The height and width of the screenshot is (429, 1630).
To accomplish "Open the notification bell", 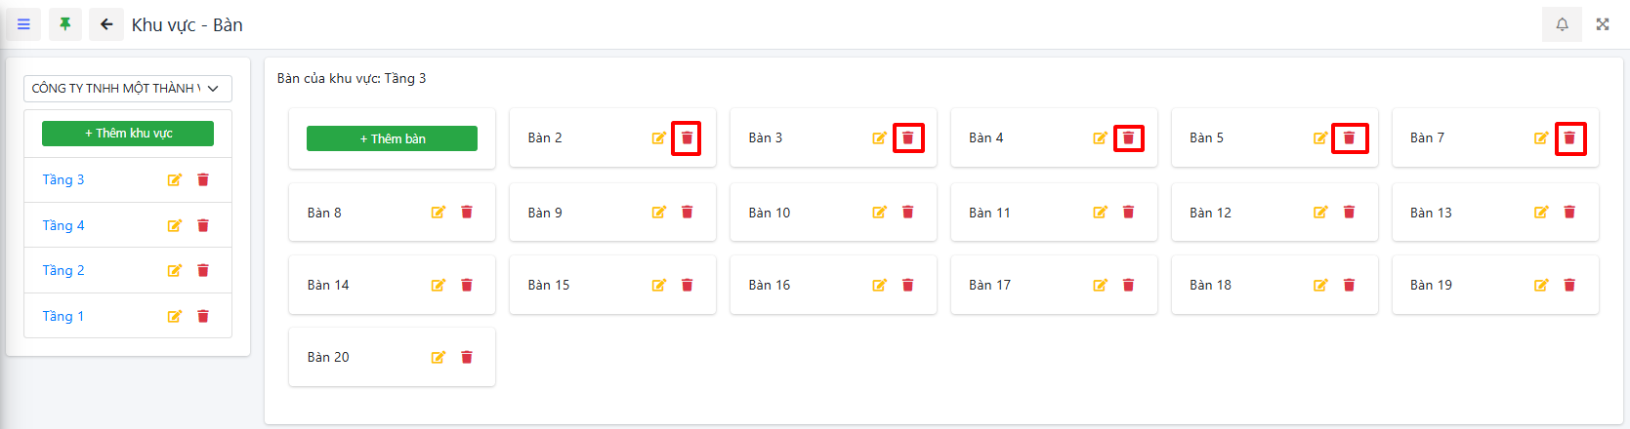I will pyautogui.click(x=1562, y=24).
